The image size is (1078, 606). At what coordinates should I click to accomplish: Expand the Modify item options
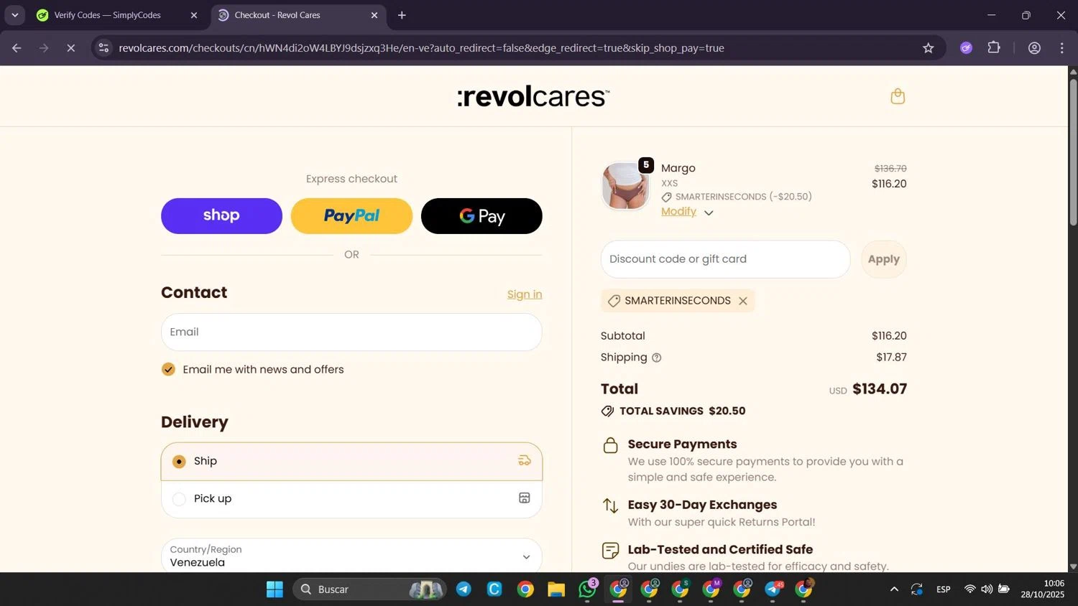(687, 212)
